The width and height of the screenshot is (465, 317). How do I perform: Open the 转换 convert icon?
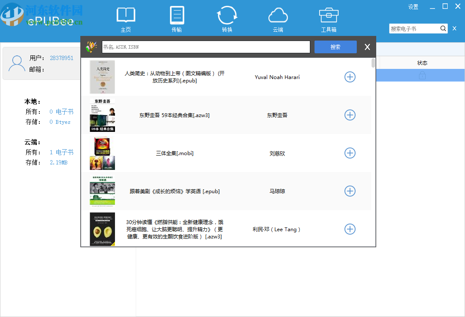(227, 19)
